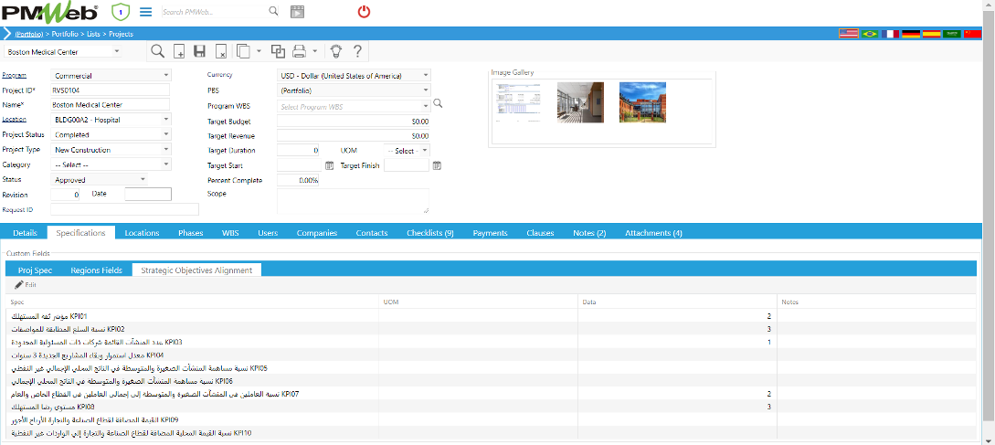Image resolution: width=995 pixels, height=445 pixels.
Task: Click the lightbulb tips icon
Action: tap(335, 51)
